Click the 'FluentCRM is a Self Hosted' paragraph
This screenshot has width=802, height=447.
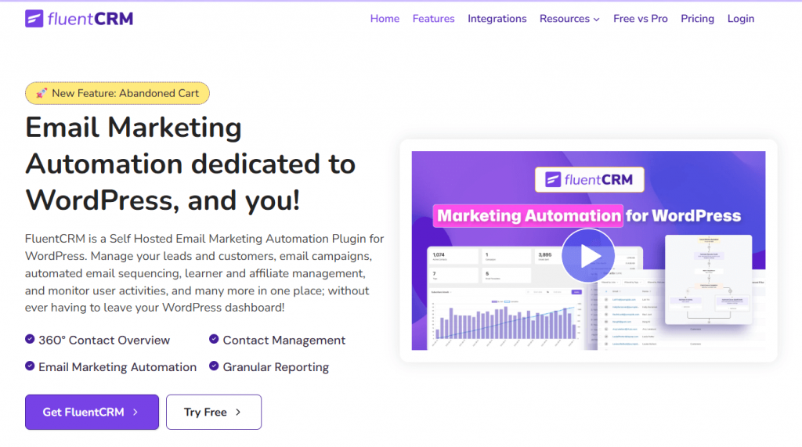(204, 273)
